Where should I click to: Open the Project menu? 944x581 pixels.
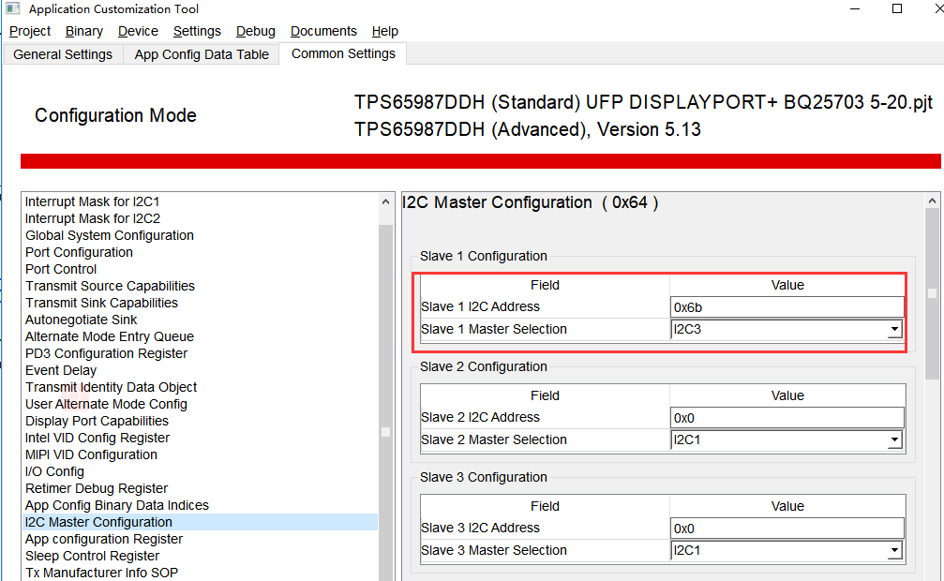(x=29, y=31)
